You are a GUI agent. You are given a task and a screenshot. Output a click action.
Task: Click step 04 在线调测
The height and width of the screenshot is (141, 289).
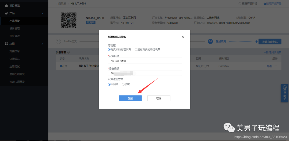point(217,41)
